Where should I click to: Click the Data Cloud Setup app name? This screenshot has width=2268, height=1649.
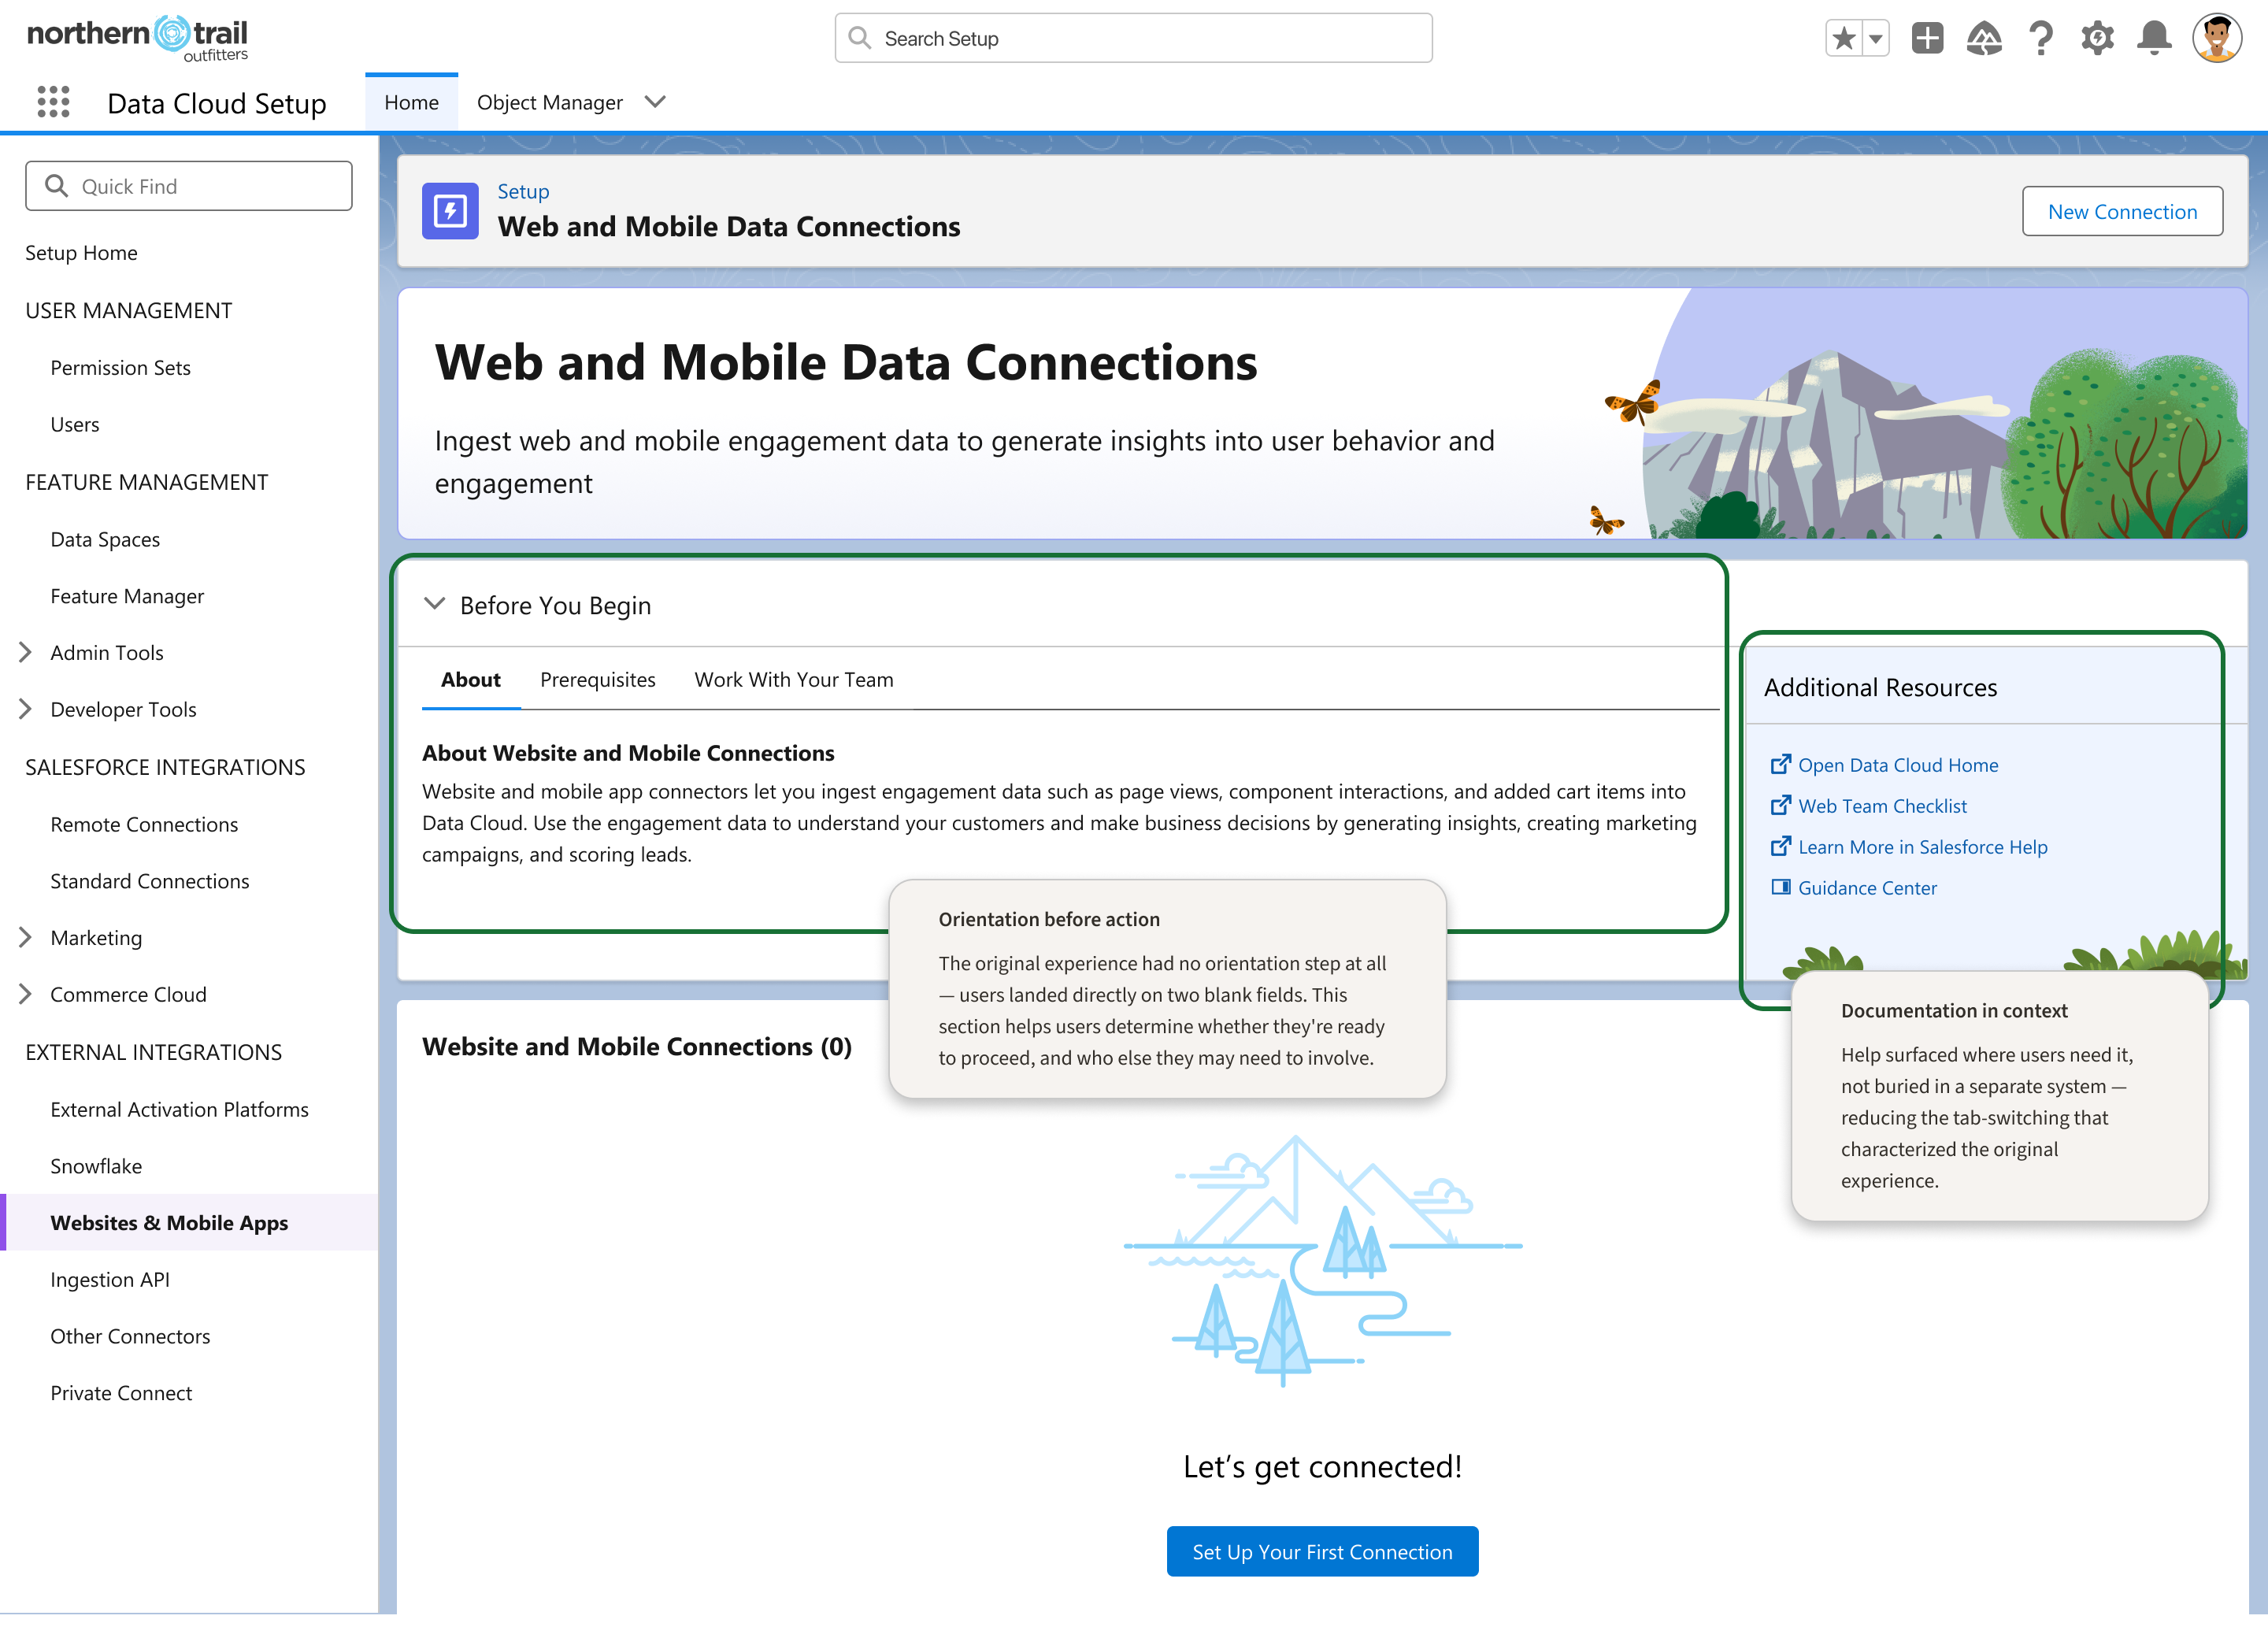click(217, 103)
